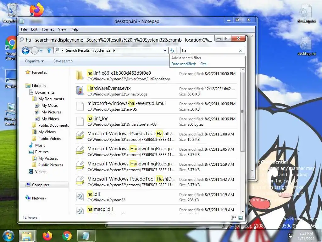Viewport: 322px width, 242px height.
Task: Switch to Notepad via taskbar button
Action: click(x=86, y=236)
